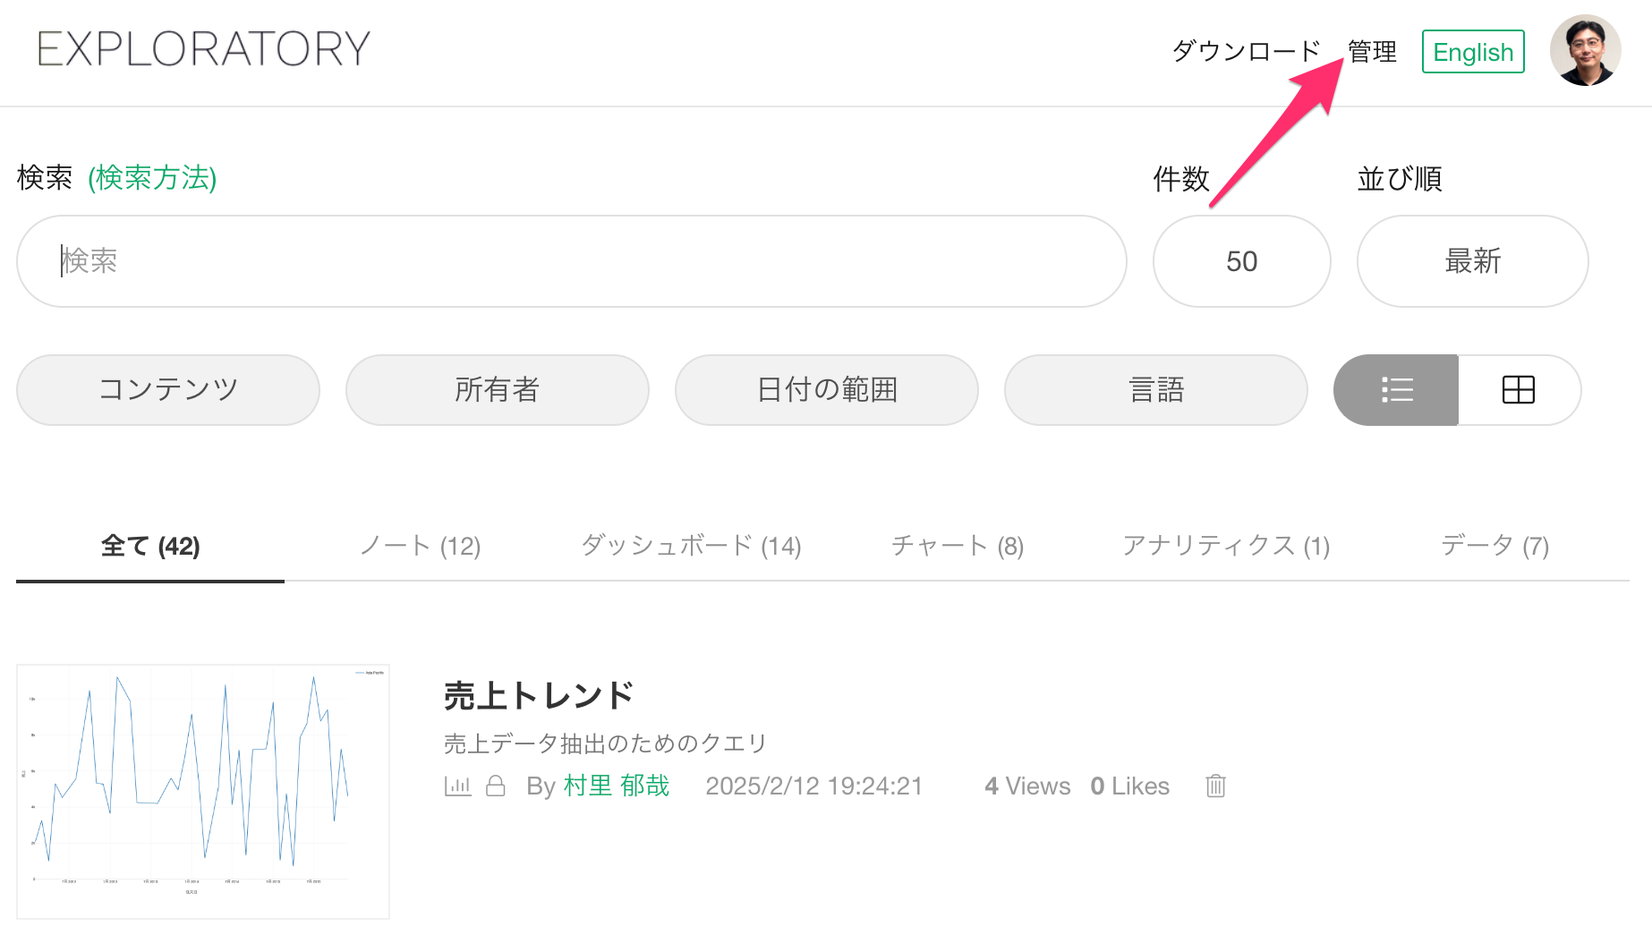1652x943 pixels.
Task: Open the 件数 dropdown showing 50
Action: 1241,261
